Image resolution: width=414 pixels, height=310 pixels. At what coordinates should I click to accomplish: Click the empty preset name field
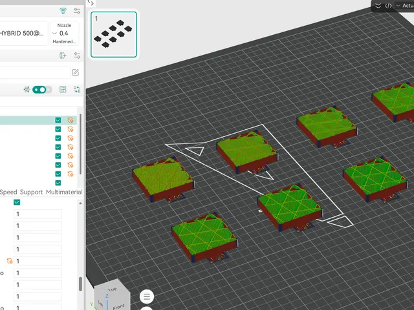coord(34,72)
